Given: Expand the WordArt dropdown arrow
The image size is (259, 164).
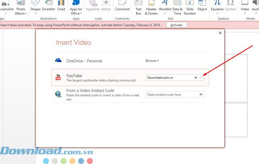Looking at the screenshot, I should [165, 13].
